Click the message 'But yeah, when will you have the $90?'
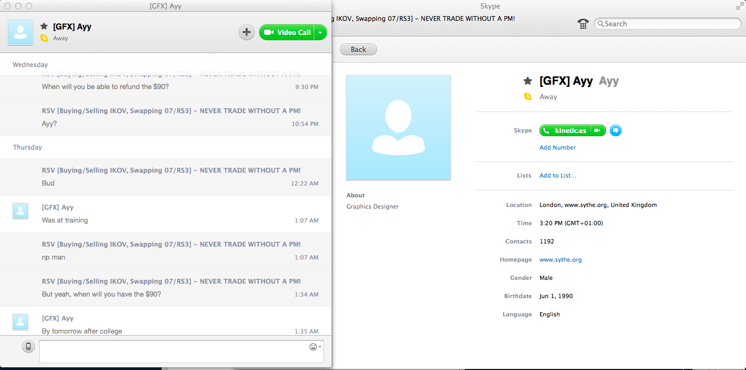This screenshot has width=746, height=370. pos(101,294)
